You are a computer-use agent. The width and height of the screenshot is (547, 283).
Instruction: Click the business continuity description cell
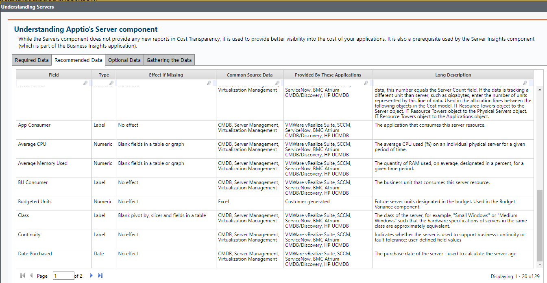point(453,239)
